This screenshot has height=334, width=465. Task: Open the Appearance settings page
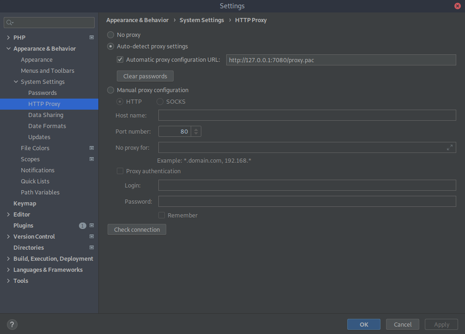point(37,60)
